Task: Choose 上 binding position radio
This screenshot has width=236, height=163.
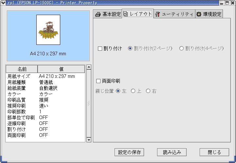Action: 133,91
